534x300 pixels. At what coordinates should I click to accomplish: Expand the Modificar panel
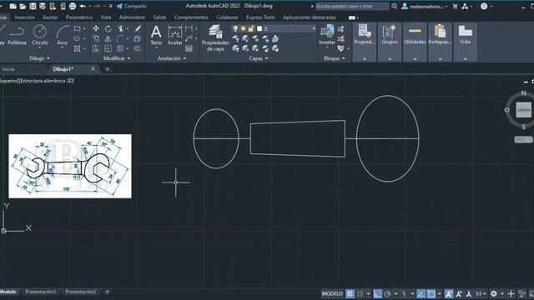pyautogui.click(x=117, y=58)
